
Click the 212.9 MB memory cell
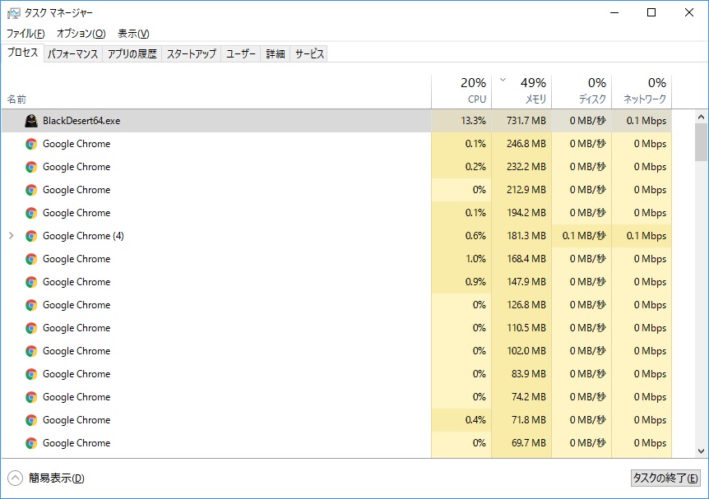521,190
